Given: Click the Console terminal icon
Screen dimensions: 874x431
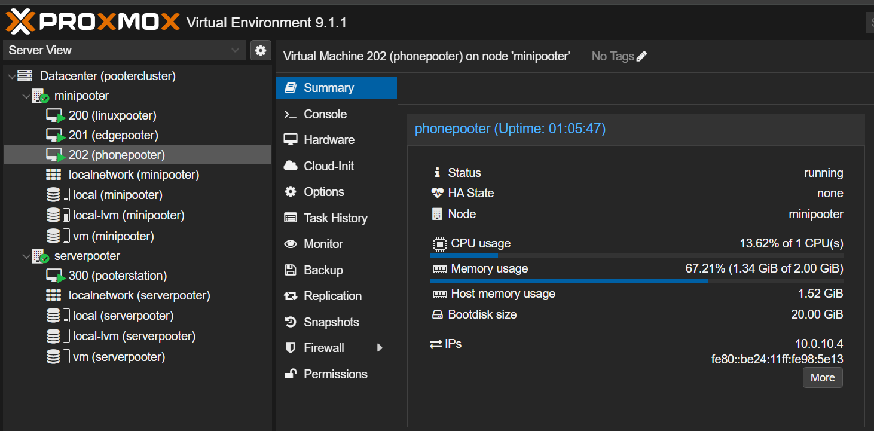Looking at the screenshot, I should 291,114.
